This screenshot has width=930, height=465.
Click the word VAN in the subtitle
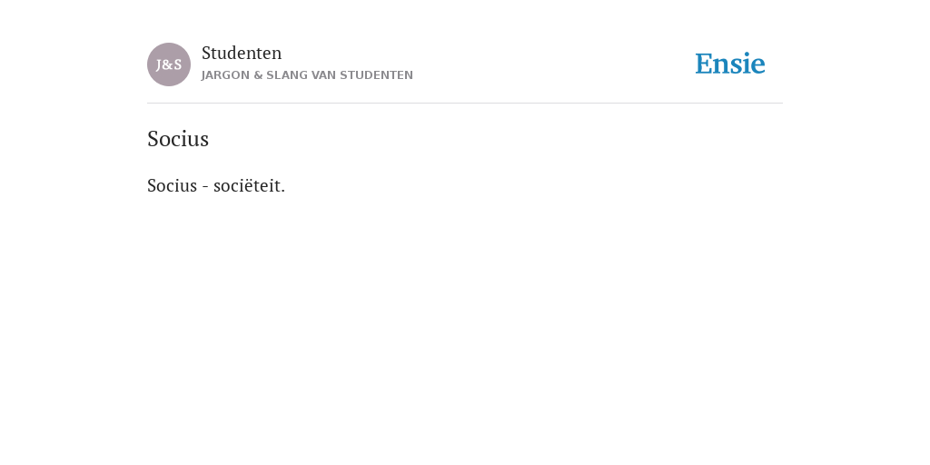(x=324, y=75)
